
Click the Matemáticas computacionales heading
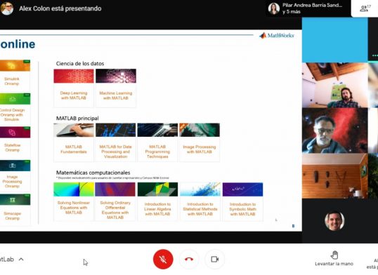[x=93, y=173]
